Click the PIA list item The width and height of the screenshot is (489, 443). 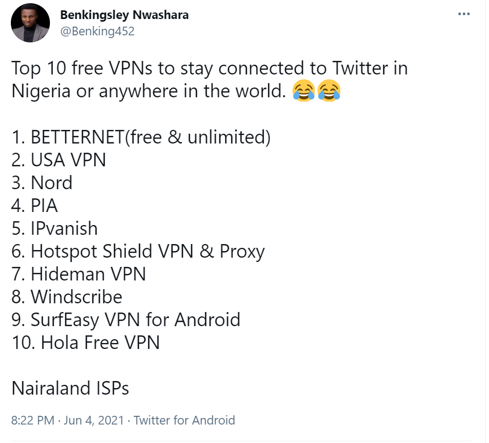[x=35, y=205]
